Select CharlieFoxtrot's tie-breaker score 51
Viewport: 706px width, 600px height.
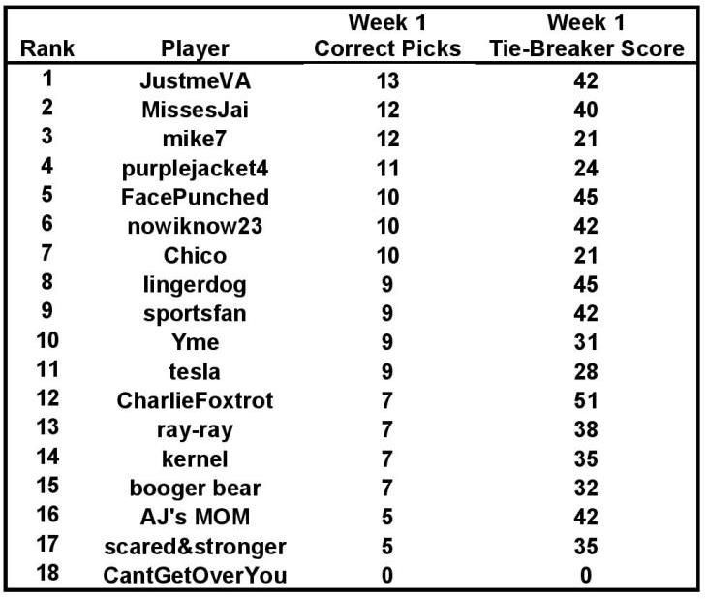[586, 400]
